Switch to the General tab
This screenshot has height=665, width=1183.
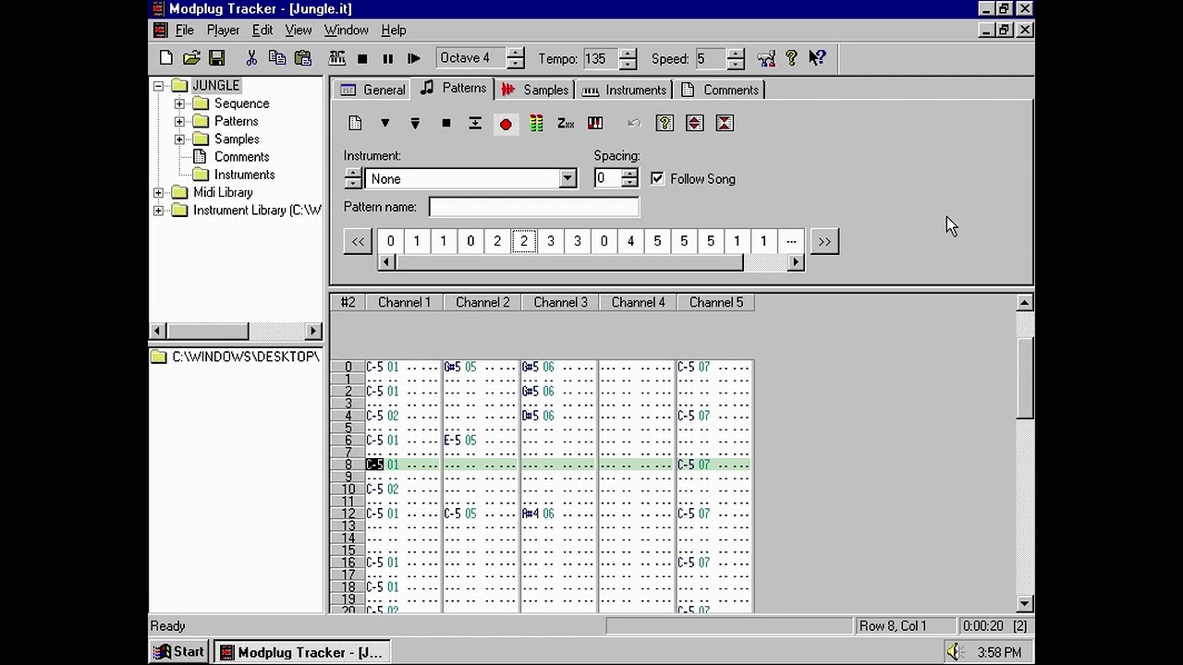[x=372, y=90]
